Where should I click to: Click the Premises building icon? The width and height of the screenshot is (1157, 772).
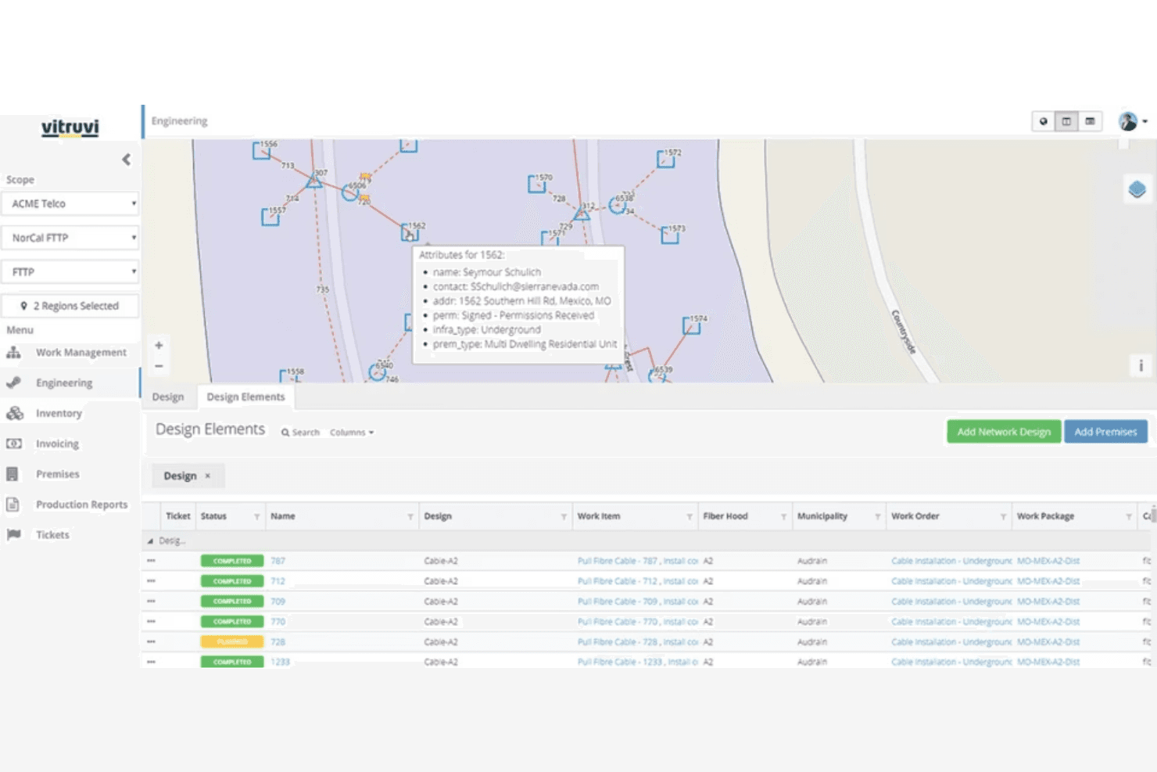point(13,474)
